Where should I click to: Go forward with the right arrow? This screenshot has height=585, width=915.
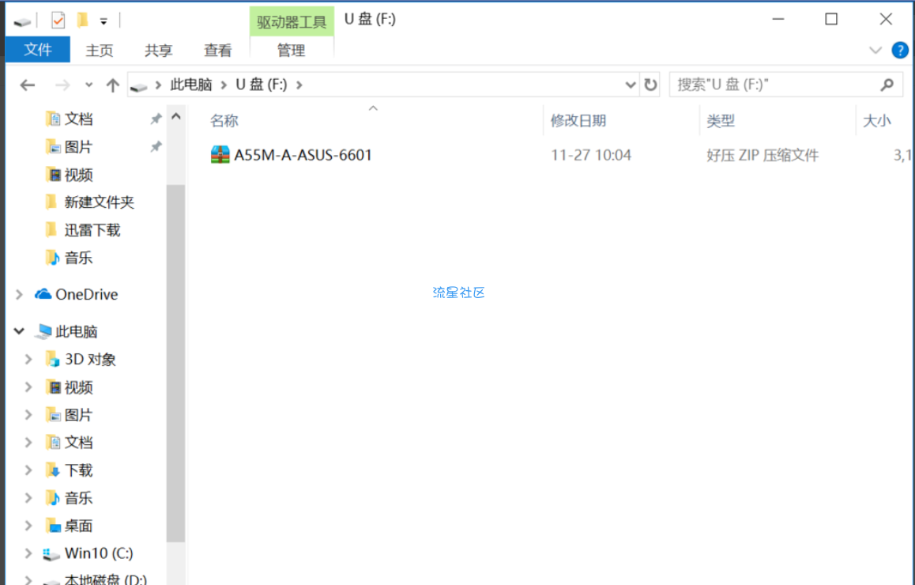(x=62, y=85)
